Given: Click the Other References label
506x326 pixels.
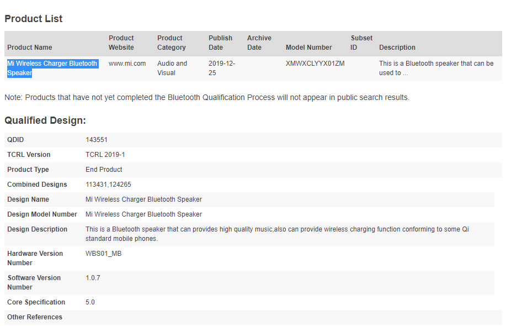Looking at the screenshot, I should click(35, 317).
